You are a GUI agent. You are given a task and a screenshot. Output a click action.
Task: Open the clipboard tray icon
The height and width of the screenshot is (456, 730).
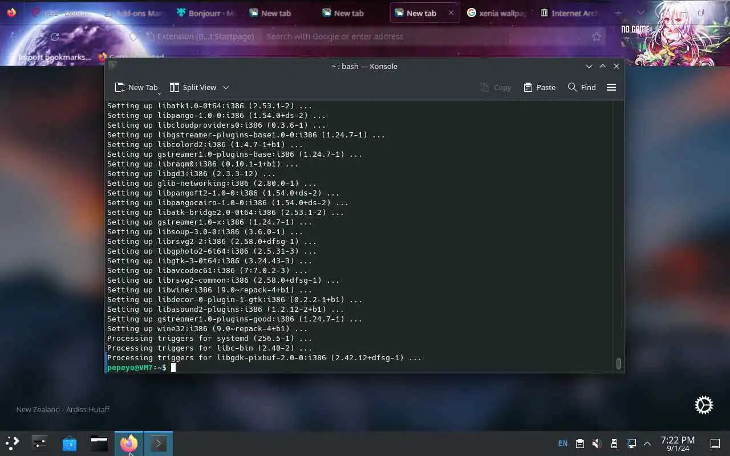579,443
